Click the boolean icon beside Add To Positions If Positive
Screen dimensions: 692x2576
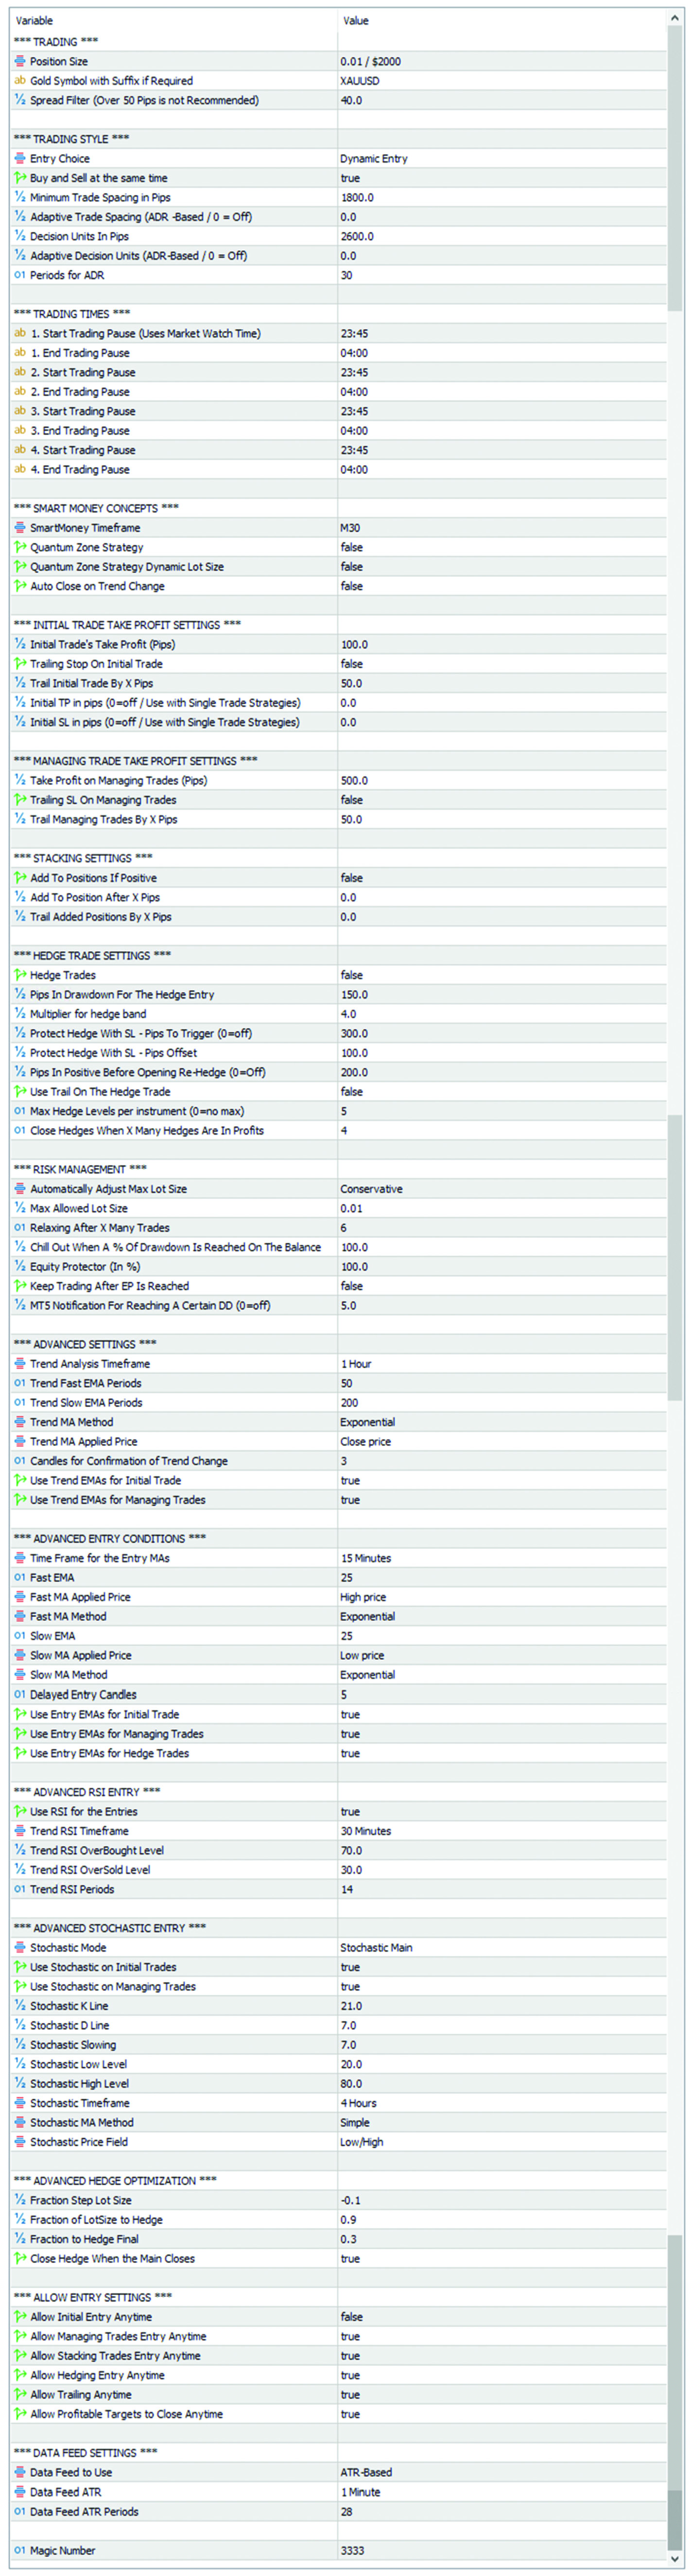(x=20, y=878)
